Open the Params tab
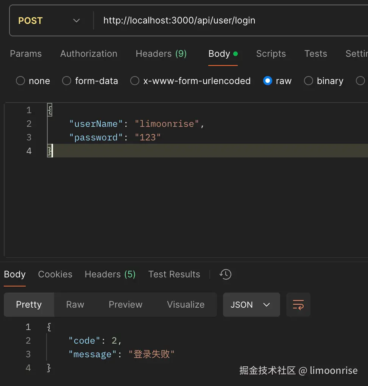 click(26, 54)
